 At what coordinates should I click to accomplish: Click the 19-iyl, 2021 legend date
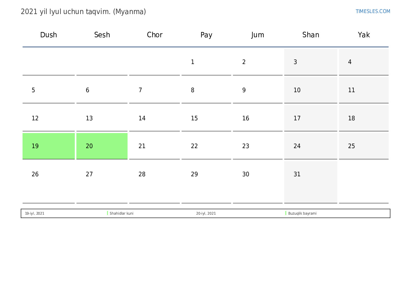pos(34,214)
